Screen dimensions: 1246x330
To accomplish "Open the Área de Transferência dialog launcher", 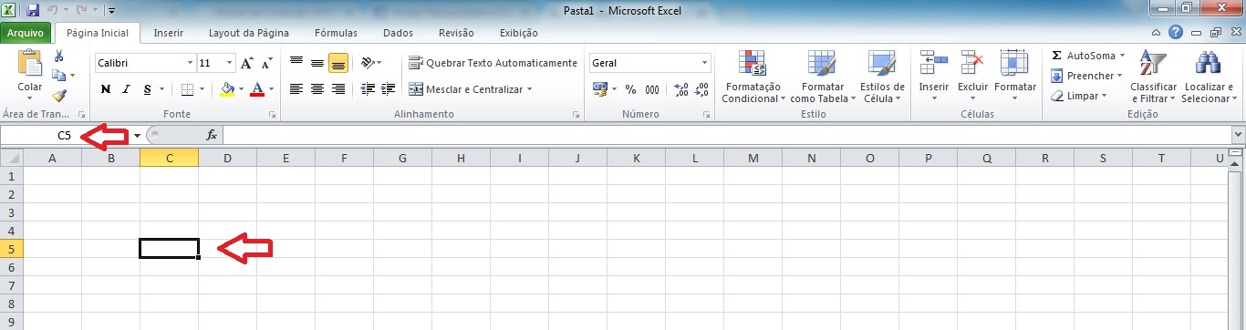I will tap(81, 115).
